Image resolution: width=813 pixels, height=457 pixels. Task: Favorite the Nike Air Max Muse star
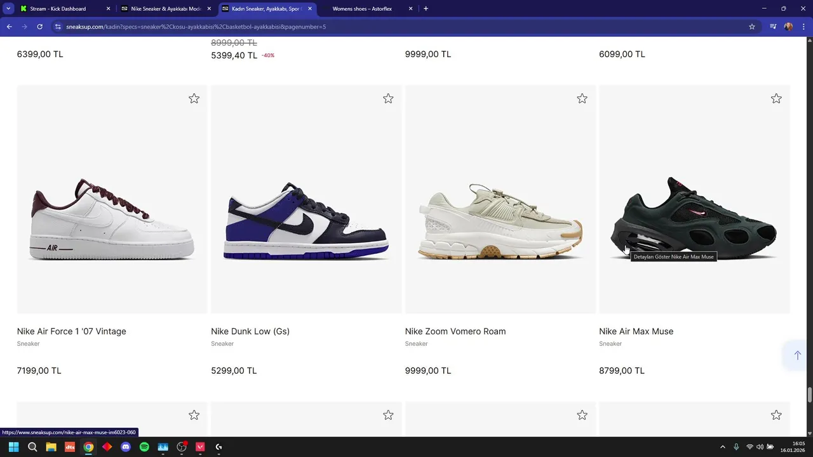click(776, 98)
